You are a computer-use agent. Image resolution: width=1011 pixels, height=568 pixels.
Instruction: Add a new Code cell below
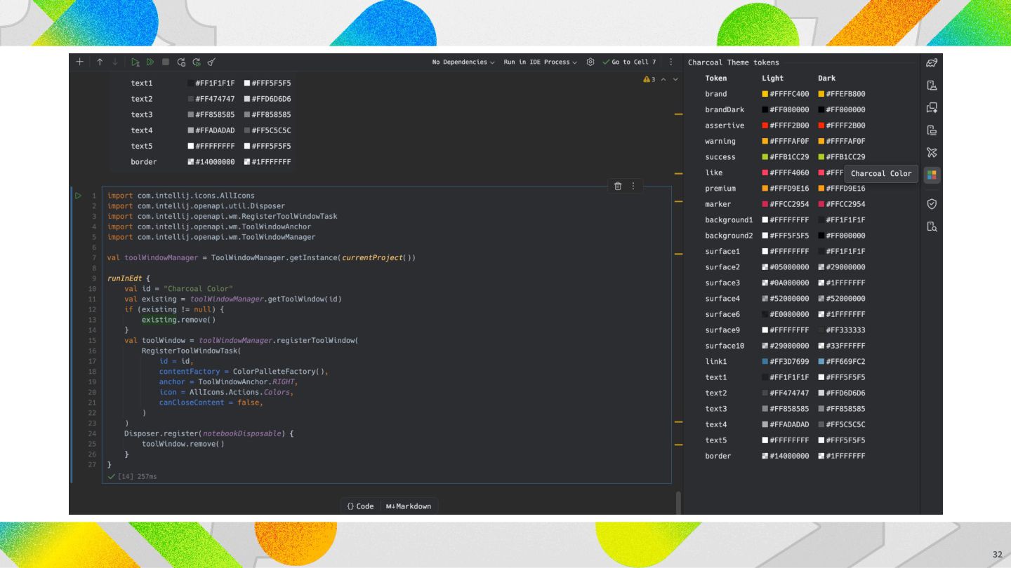tap(360, 506)
